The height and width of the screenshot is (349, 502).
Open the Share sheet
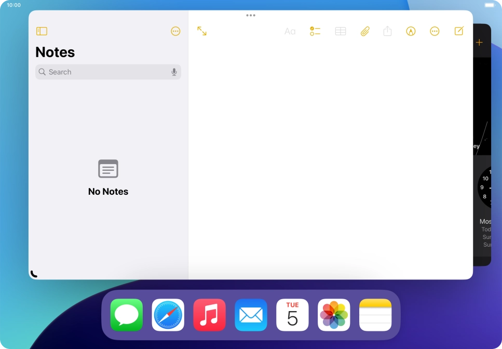(387, 31)
